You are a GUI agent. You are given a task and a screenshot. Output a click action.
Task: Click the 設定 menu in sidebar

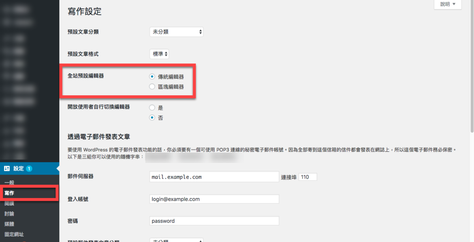[30, 168]
